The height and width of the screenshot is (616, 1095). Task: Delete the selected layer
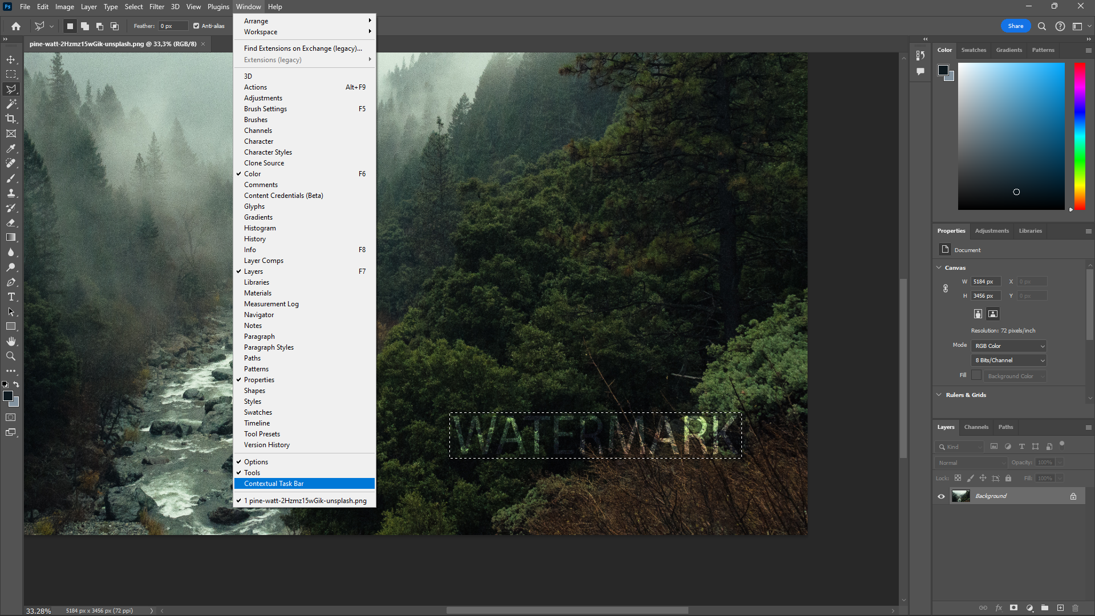click(1076, 608)
